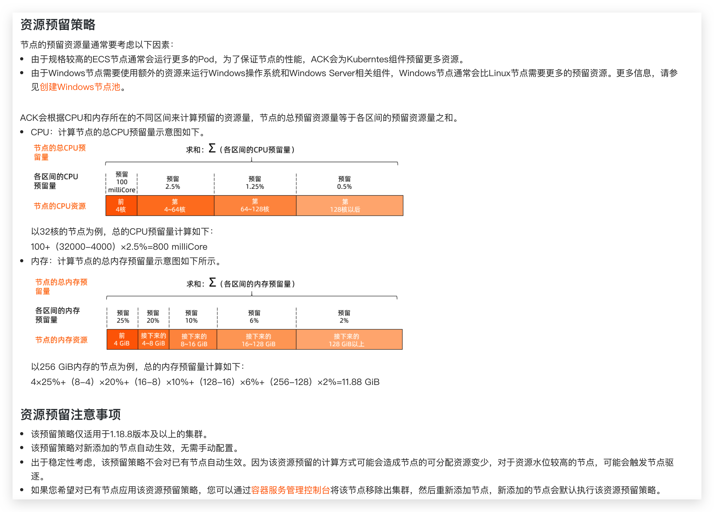Click the 节点的总CPU预留量 label

pos(60,152)
